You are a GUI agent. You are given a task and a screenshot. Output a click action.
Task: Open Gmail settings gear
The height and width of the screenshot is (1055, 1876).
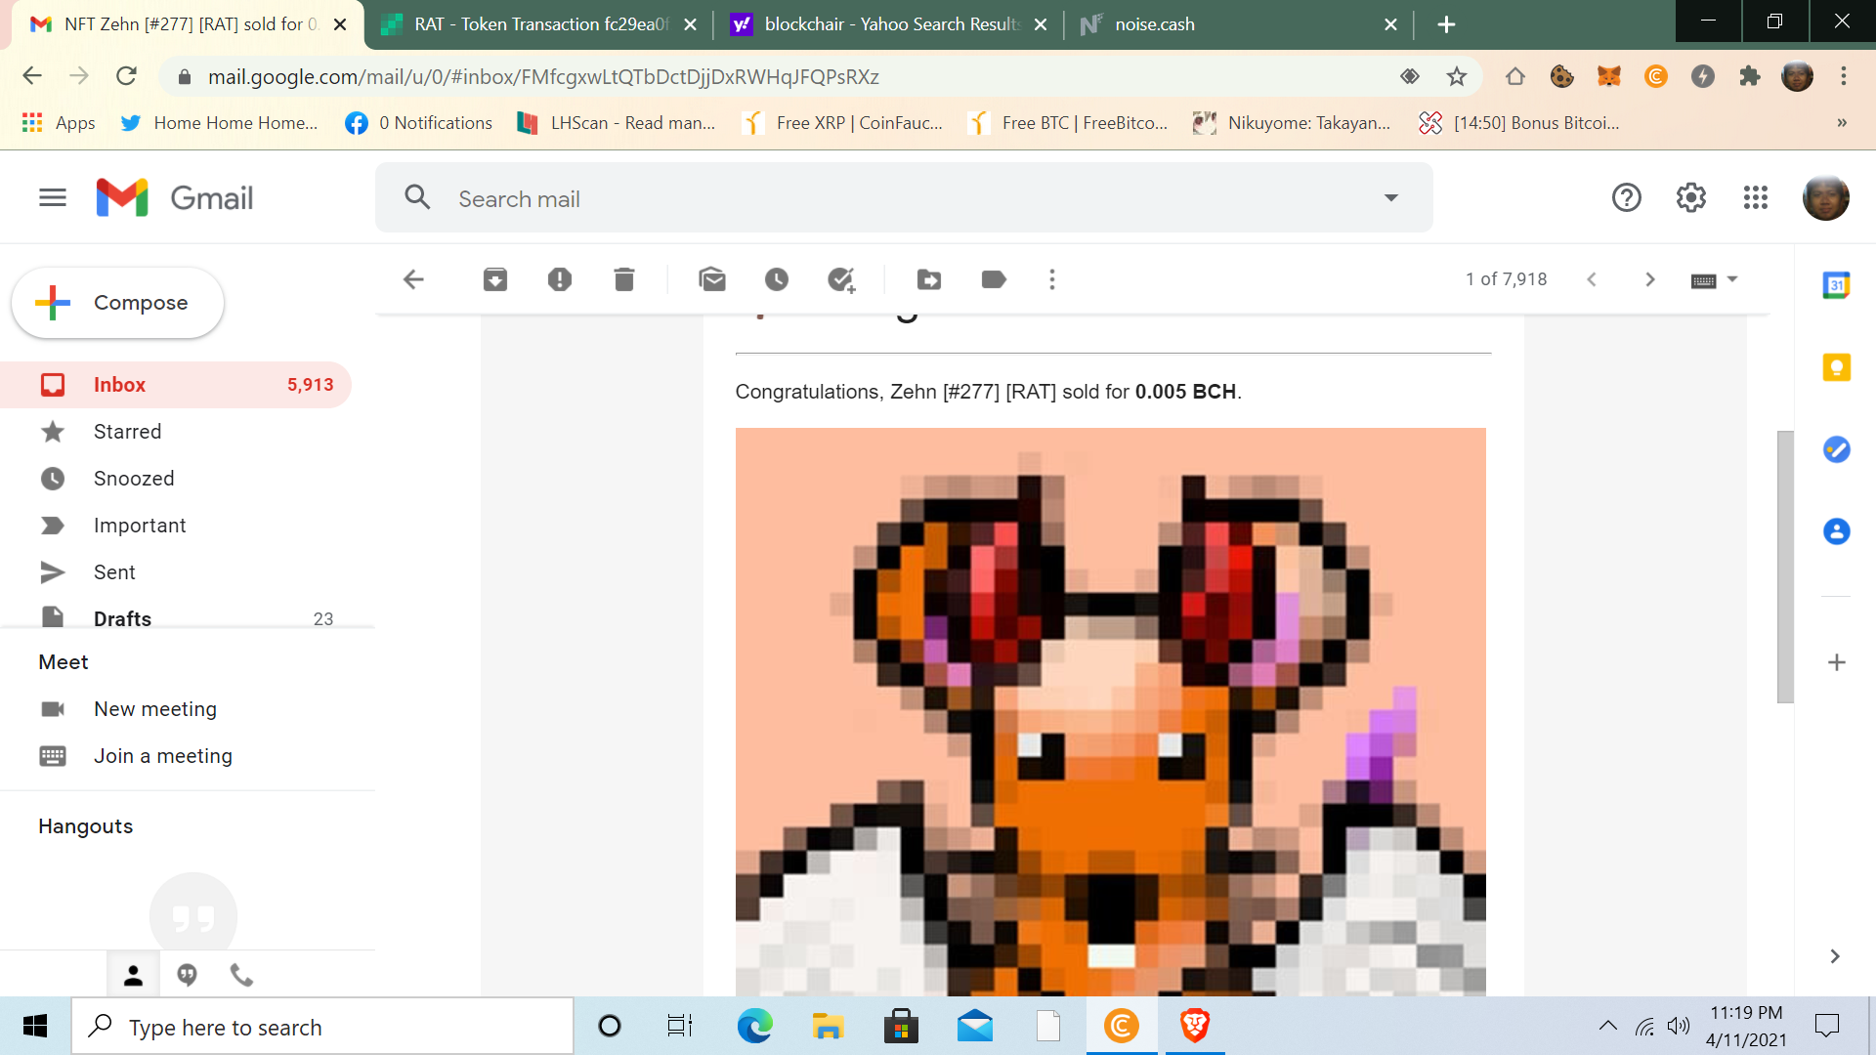(1691, 198)
